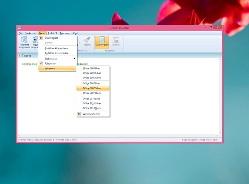This screenshot has width=249, height=184.
Task: Apply the Office 2003 Silver color scheme
Action: tap(93, 73)
